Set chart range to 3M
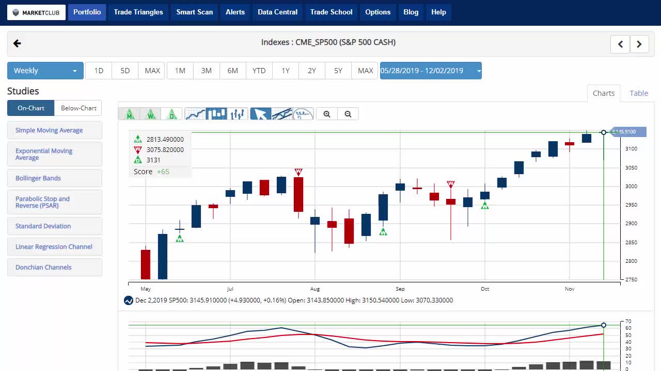 (207, 71)
